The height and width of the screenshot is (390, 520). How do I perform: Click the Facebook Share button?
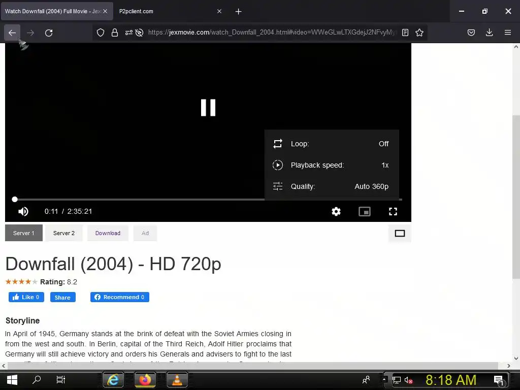point(62,297)
